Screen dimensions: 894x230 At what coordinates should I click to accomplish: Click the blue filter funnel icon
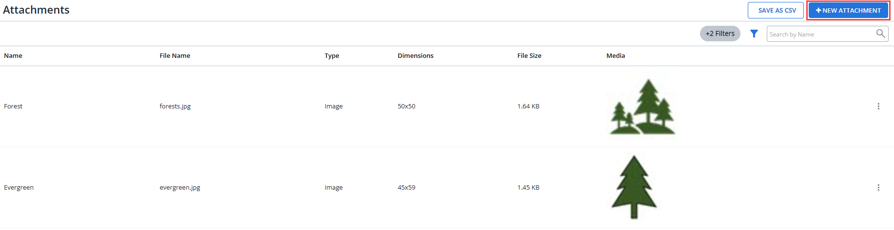pos(754,34)
